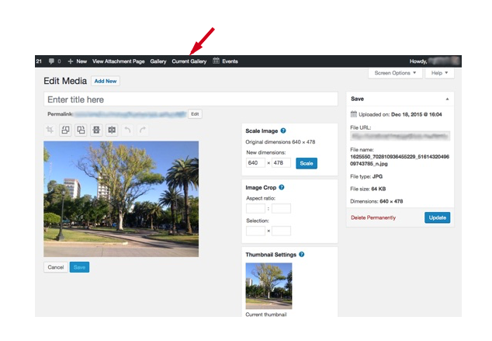Click the blue Update button
492x341 pixels.
click(438, 217)
